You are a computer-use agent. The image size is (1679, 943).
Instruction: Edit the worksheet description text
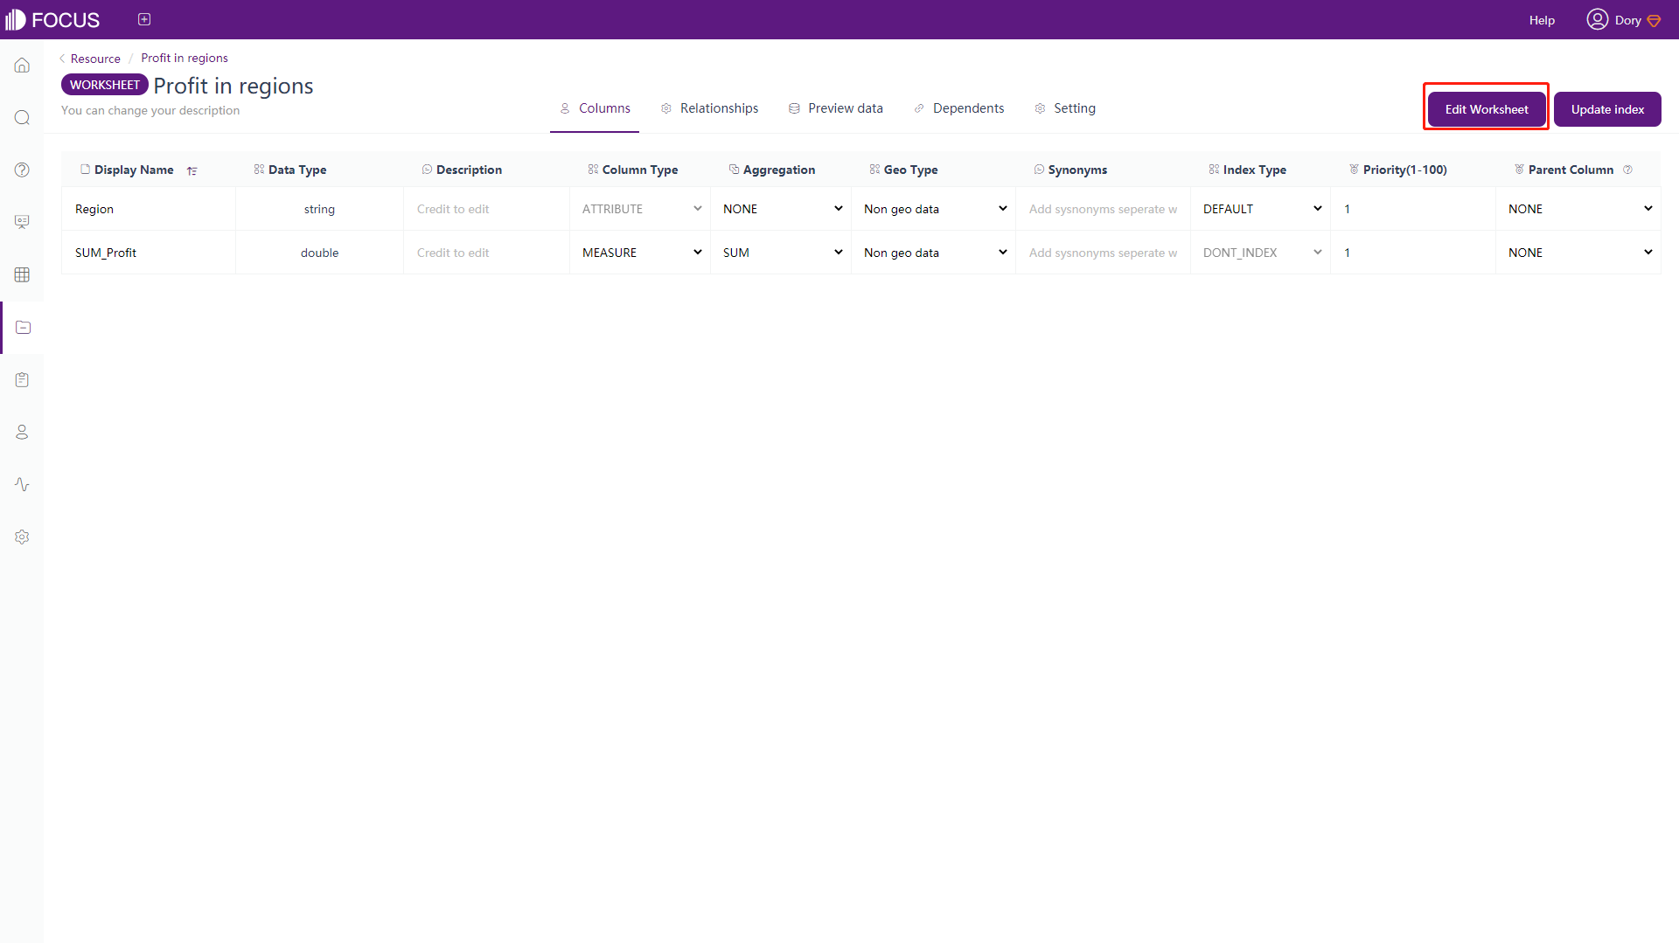coord(150,110)
